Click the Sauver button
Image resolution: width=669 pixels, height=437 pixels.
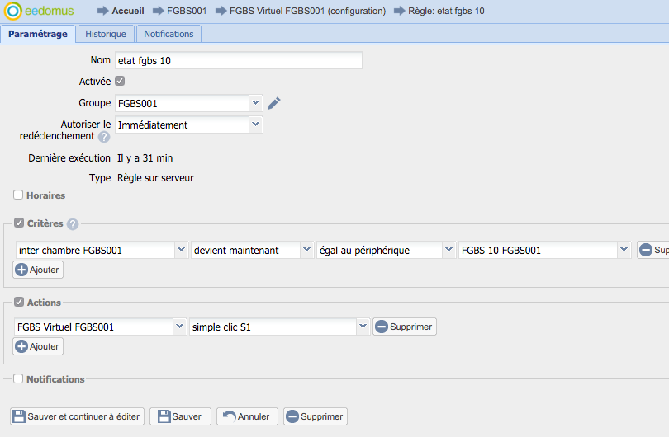tap(180, 416)
